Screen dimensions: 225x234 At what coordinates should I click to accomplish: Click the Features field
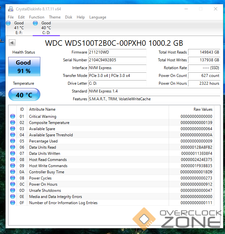(154, 99)
